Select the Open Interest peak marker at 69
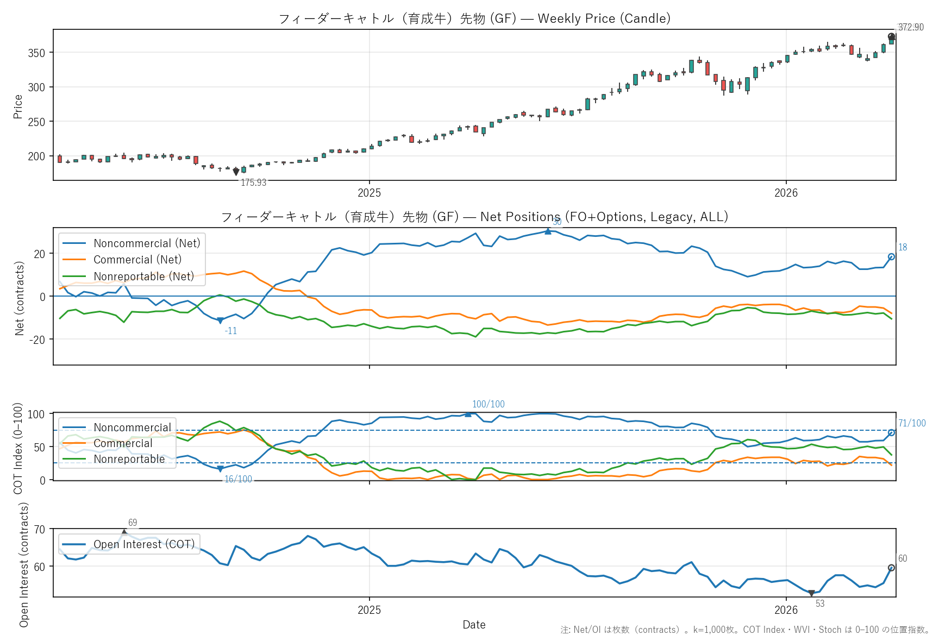This screenshot has height=641, width=939. click(124, 532)
